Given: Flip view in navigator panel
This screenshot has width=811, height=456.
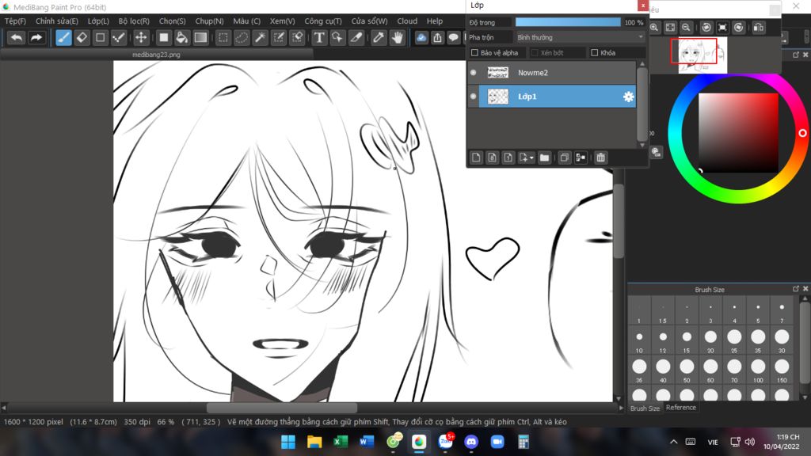Looking at the screenshot, I should [x=758, y=28].
